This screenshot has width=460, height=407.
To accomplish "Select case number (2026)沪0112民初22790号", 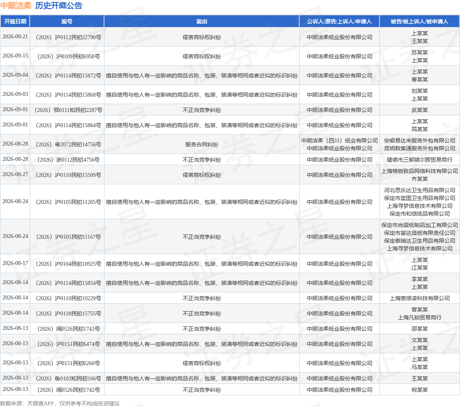I will (68, 37).
